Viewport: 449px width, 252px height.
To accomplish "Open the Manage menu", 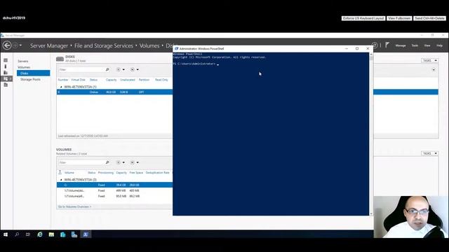I will (x=401, y=45).
